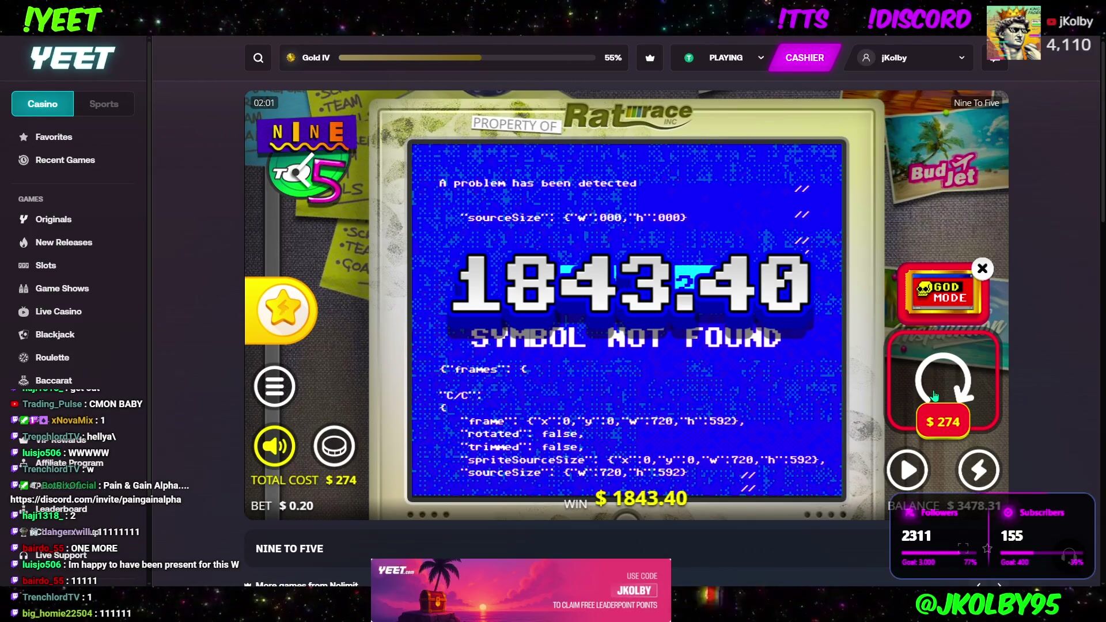Screen dimensions: 1106x622
Task: Switch to the Sports tab
Action: coord(104,104)
